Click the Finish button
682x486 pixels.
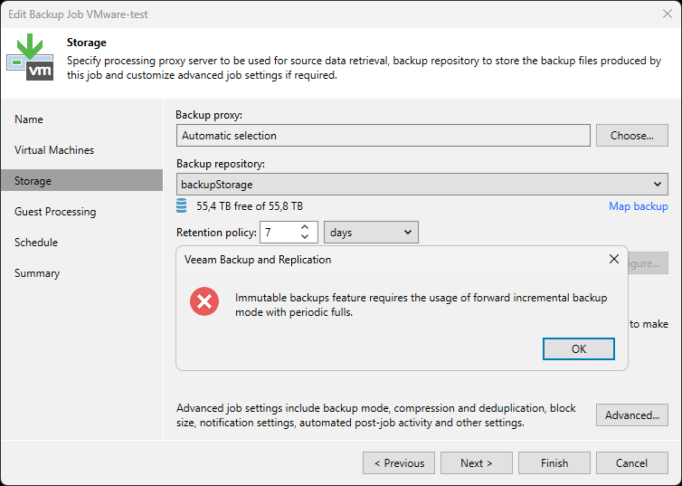click(554, 463)
